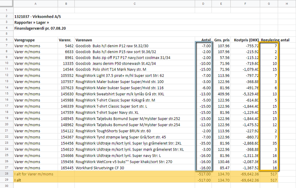
Task: Click Antal value -10.00
Action: (x=205, y=63)
